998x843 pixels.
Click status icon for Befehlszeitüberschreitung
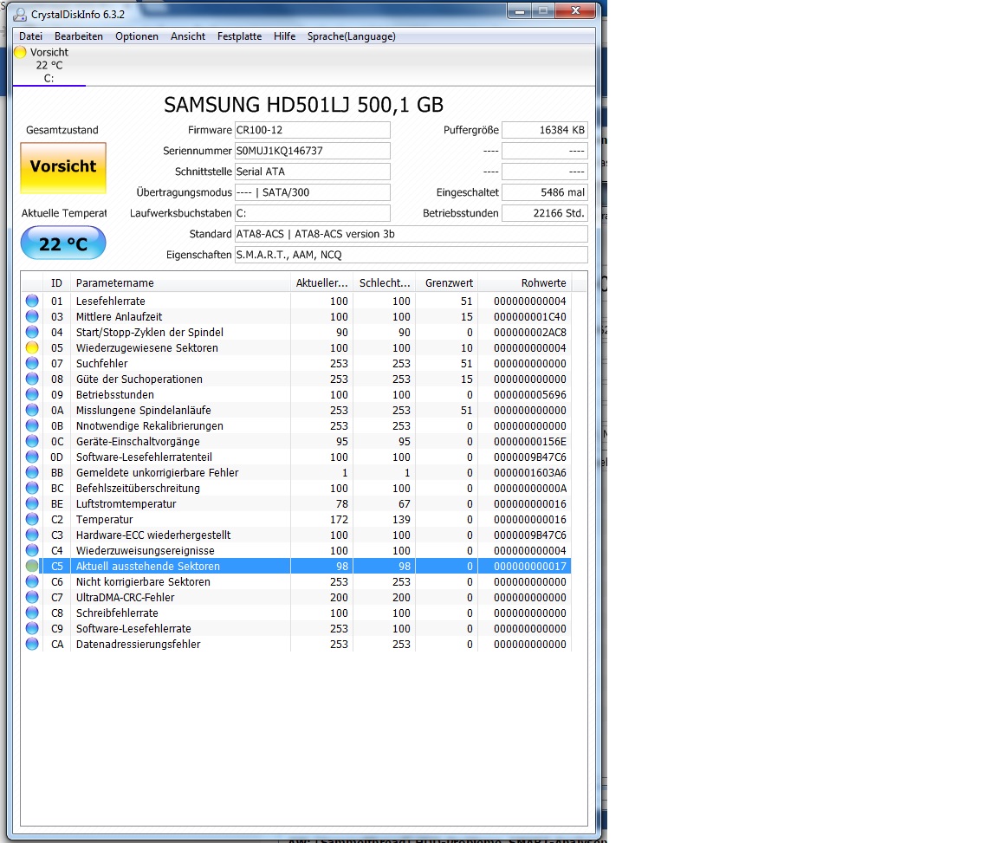point(32,488)
